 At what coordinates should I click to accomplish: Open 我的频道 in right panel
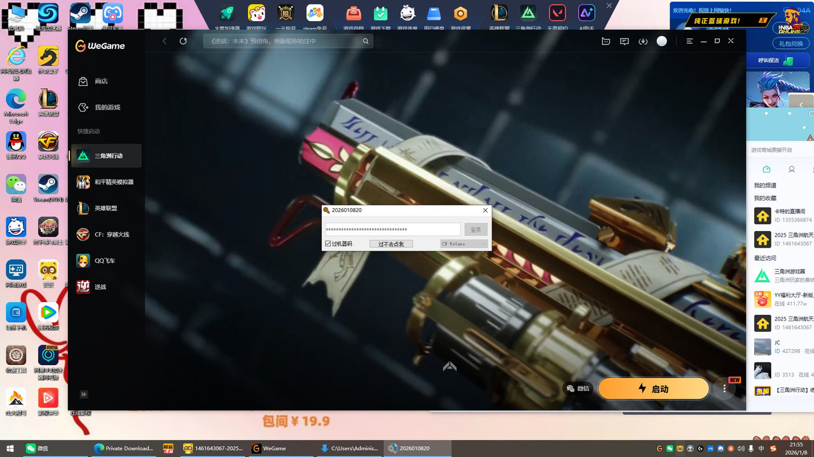765,185
